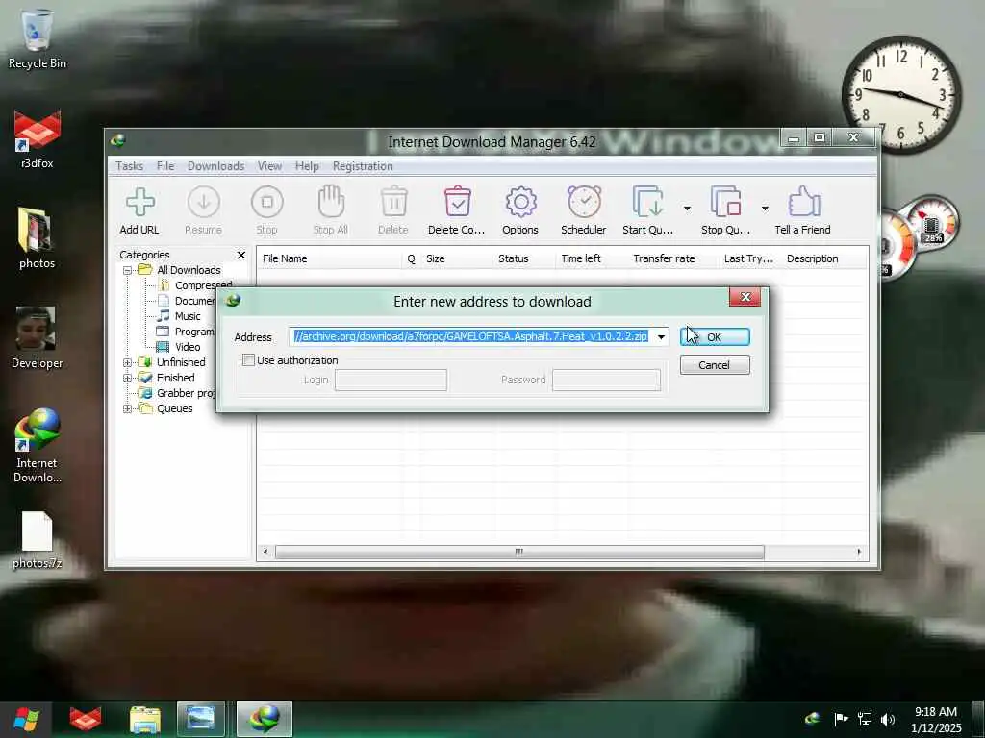This screenshot has height=738, width=985.
Task: Select the Music category
Action: [188, 316]
